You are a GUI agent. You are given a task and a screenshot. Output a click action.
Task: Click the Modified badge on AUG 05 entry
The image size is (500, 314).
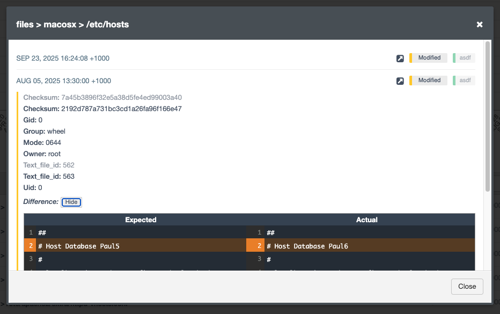tap(429, 81)
